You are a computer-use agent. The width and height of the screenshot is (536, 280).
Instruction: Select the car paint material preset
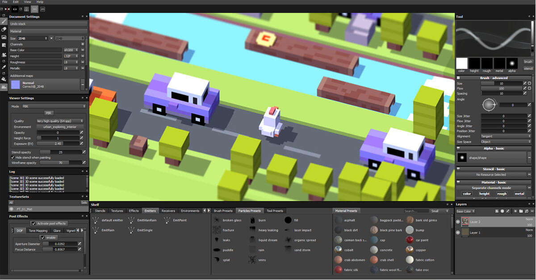417,240
